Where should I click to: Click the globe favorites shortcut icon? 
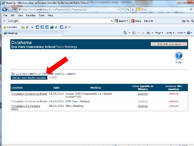[52, 27]
